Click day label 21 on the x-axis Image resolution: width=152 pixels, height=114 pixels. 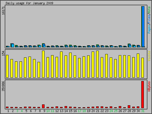click(98, 111)
